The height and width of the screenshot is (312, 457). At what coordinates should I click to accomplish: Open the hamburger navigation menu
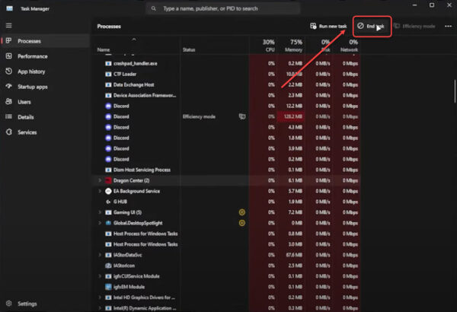click(x=8, y=26)
